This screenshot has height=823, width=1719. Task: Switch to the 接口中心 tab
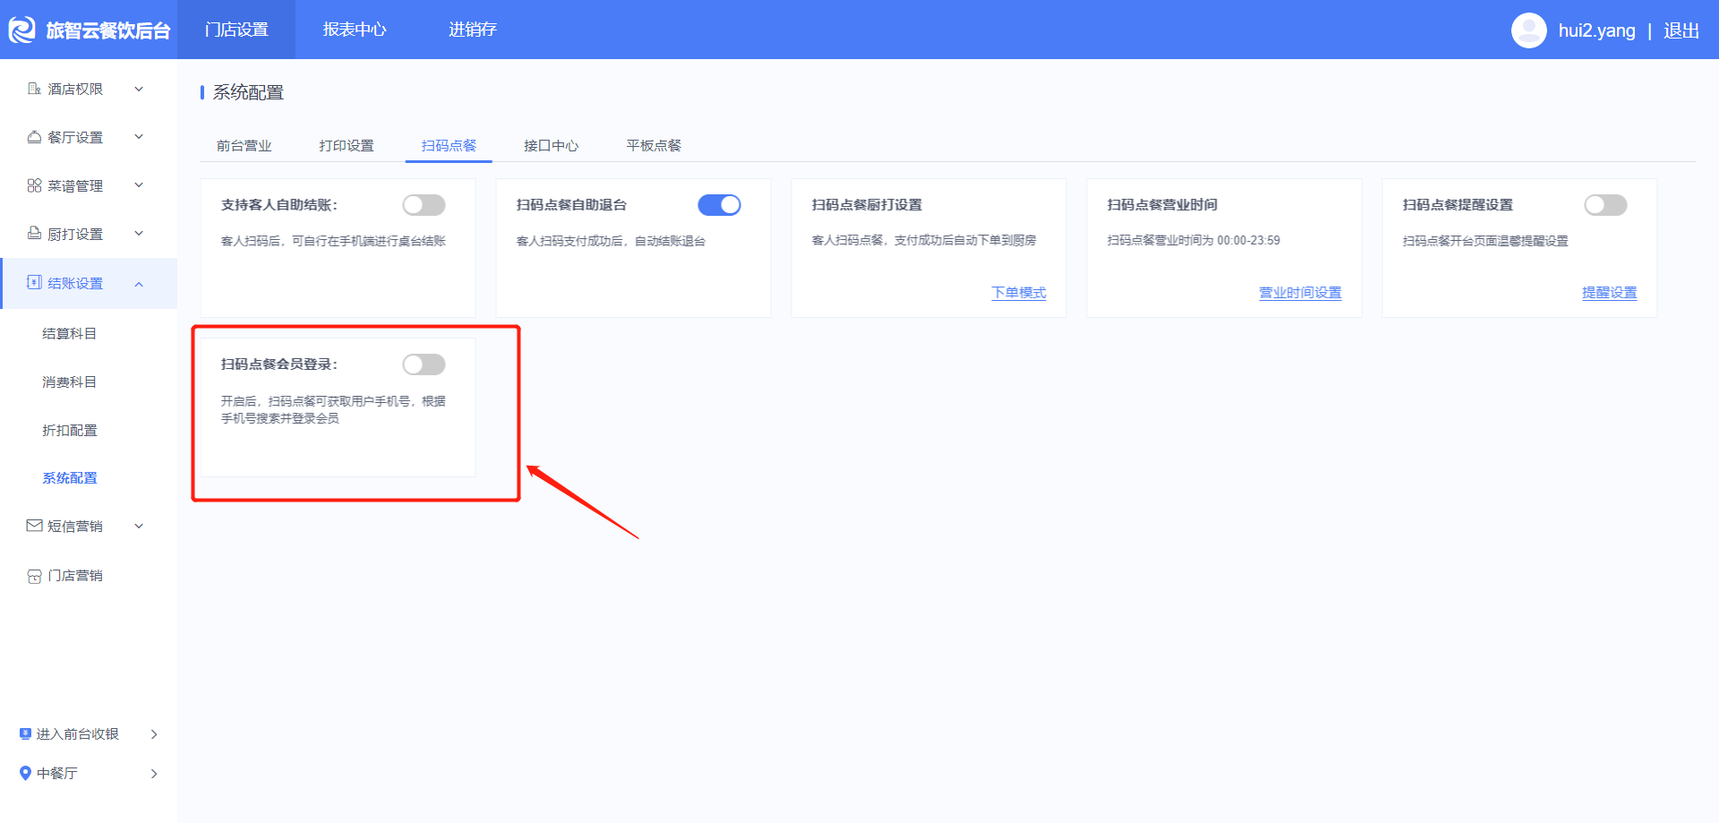[x=551, y=145]
